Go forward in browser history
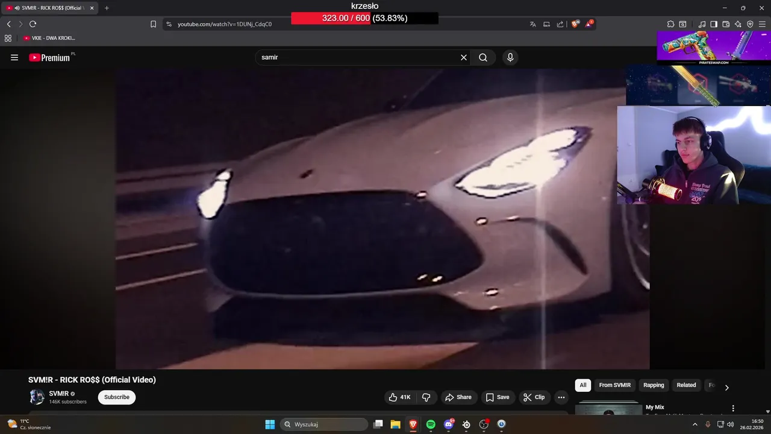Viewport: 771px width, 434px height. (20, 24)
